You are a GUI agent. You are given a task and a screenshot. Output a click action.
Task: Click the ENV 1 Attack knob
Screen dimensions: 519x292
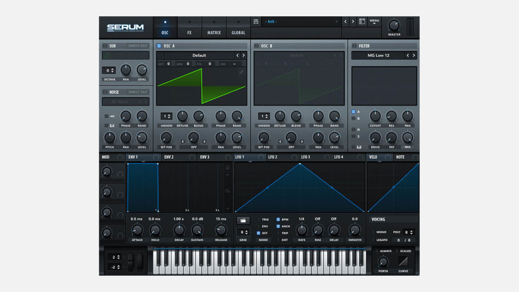coord(137,230)
